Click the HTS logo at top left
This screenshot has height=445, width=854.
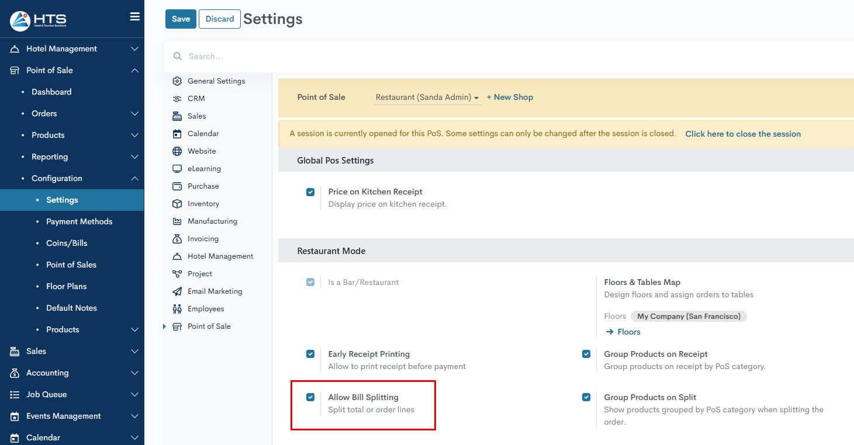pos(39,20)
